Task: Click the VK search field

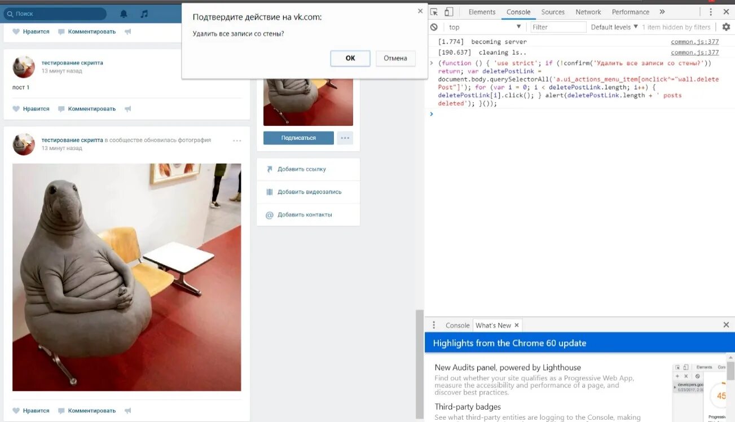Action: pos(55,14)
